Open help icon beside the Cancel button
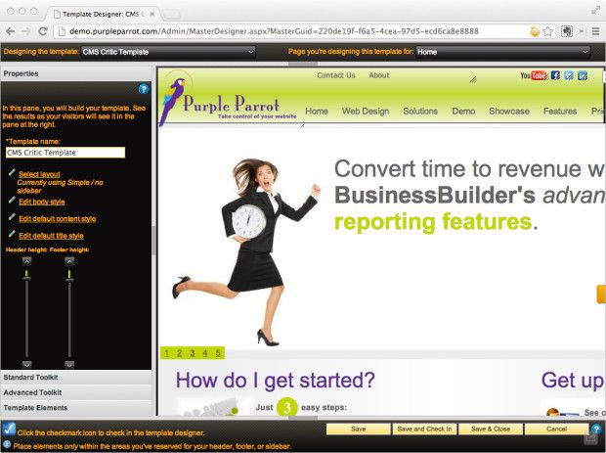This screenshot has width=606, height=453. tap(596, 429)
